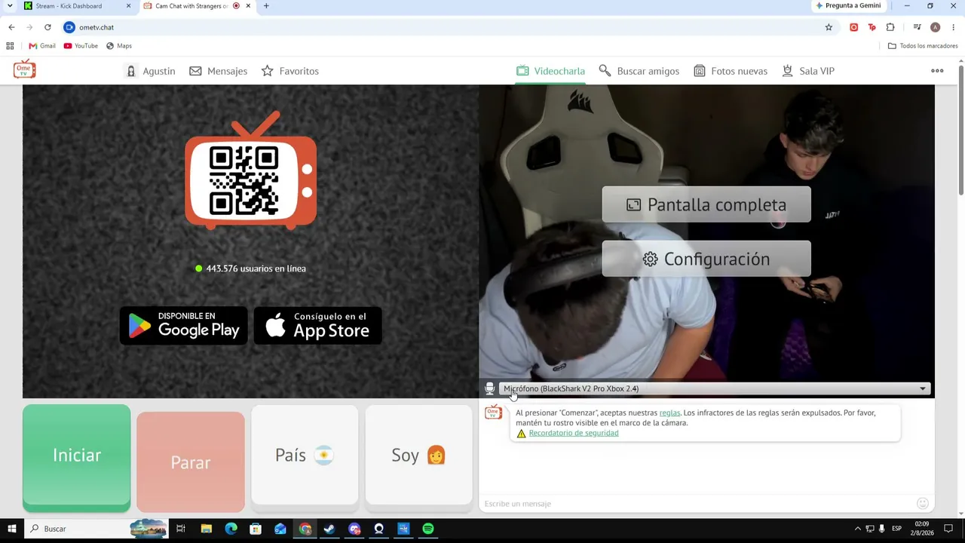Open Microsoft Store from the taskbar
Viewport: 965px width, 543px height.
256,529
